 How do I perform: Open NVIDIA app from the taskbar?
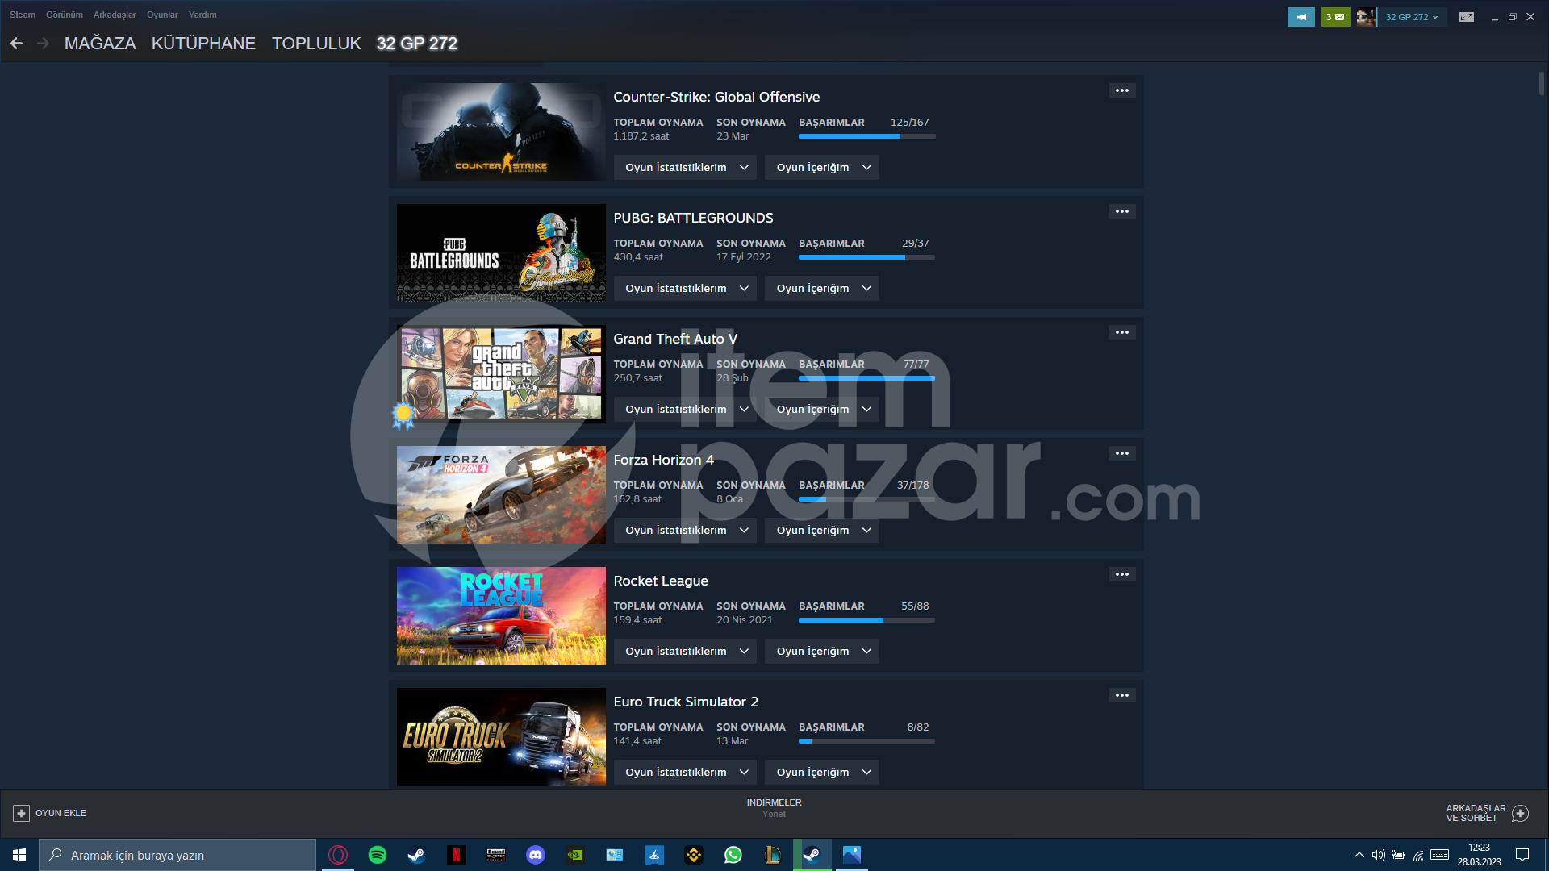[575, 855]
